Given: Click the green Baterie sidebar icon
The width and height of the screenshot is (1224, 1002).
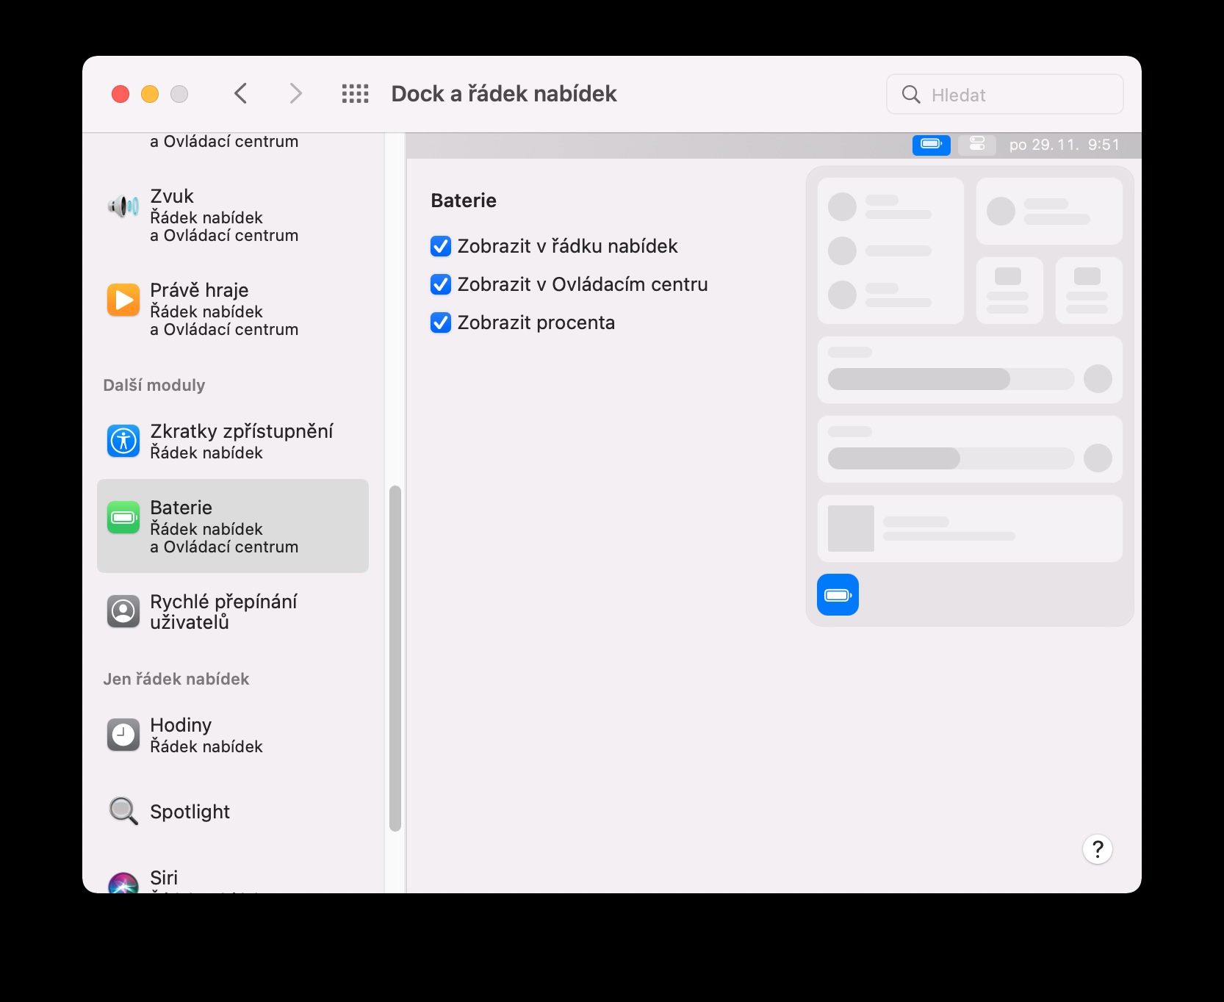Looking at the screenshot, I should click(123, 518).
